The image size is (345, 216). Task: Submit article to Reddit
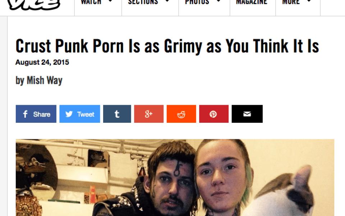tap(181, 114)
